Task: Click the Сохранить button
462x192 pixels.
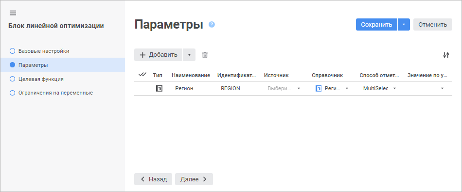Action: [376, 25]
